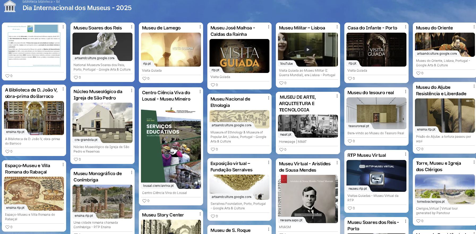Open the three-dot menu on Espaço-Museu e Villa Romana card
Image resolution: width=476 pixels, height=234 pixels.
[63, 164]
